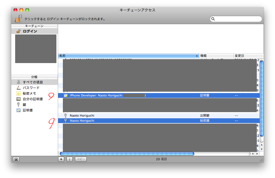Toggle keychain list display button at bottom-left

tap(16, 159)
